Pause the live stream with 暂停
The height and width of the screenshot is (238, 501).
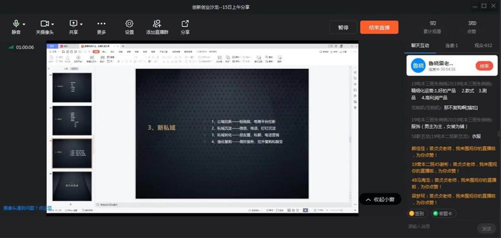tap(343, 27)
